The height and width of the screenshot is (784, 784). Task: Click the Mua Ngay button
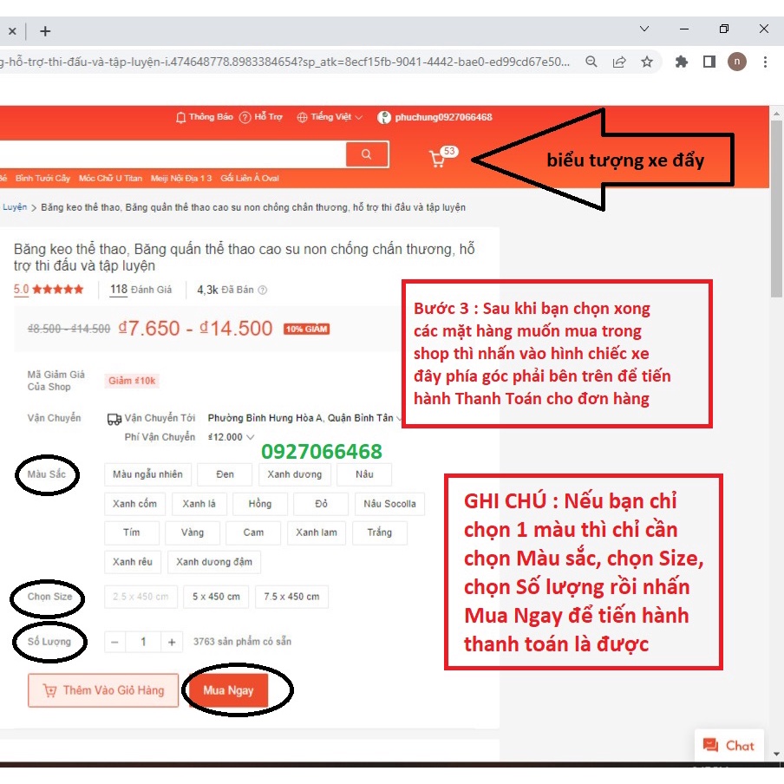pyautogui.click(x=228, y=690)
